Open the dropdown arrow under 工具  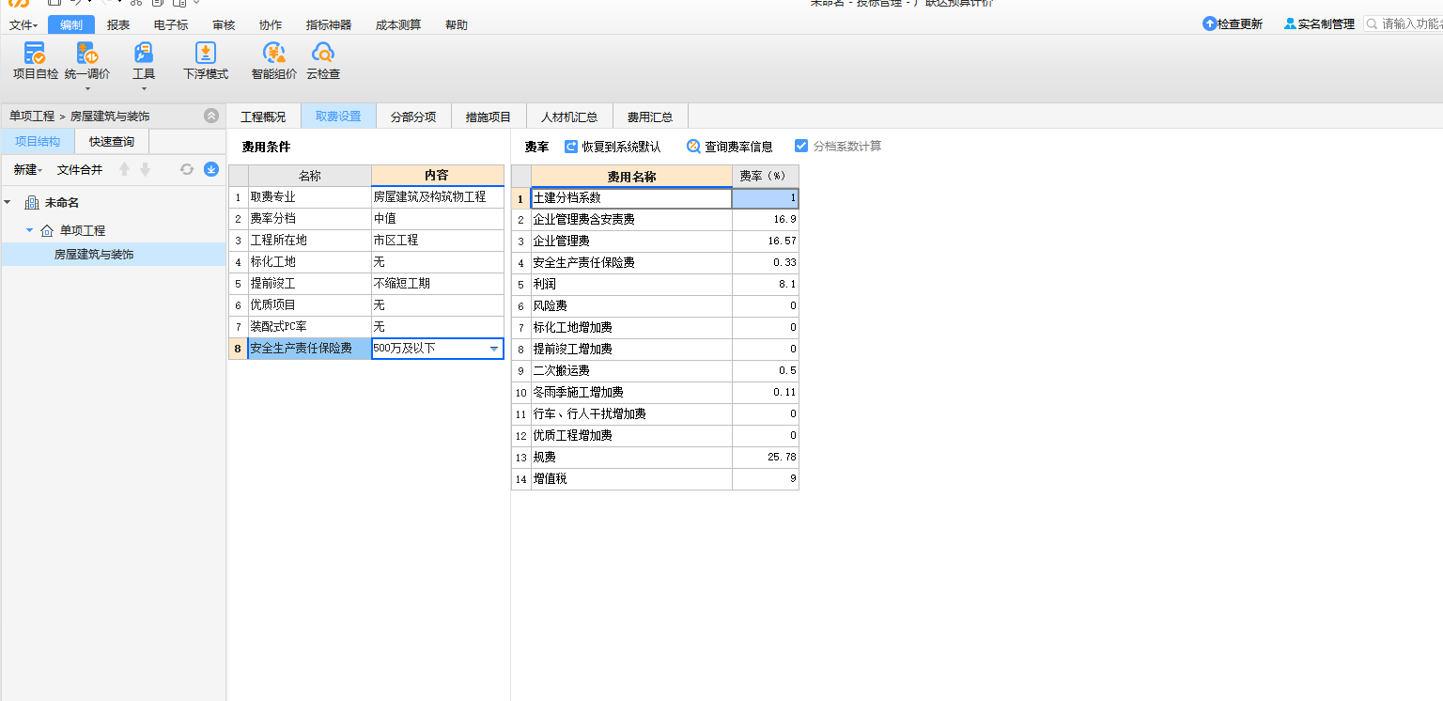pos(144,89)
